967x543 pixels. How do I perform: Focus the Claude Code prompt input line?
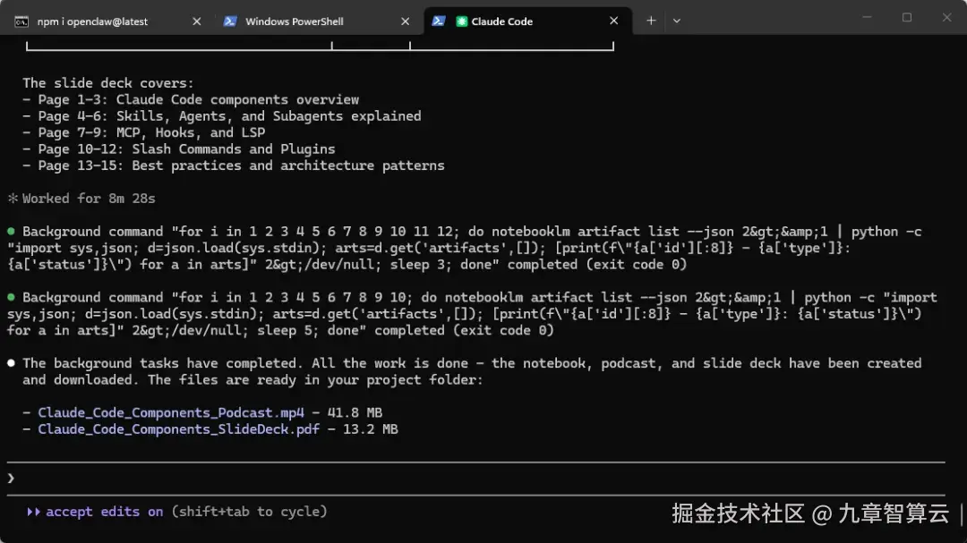click(476, 479)
